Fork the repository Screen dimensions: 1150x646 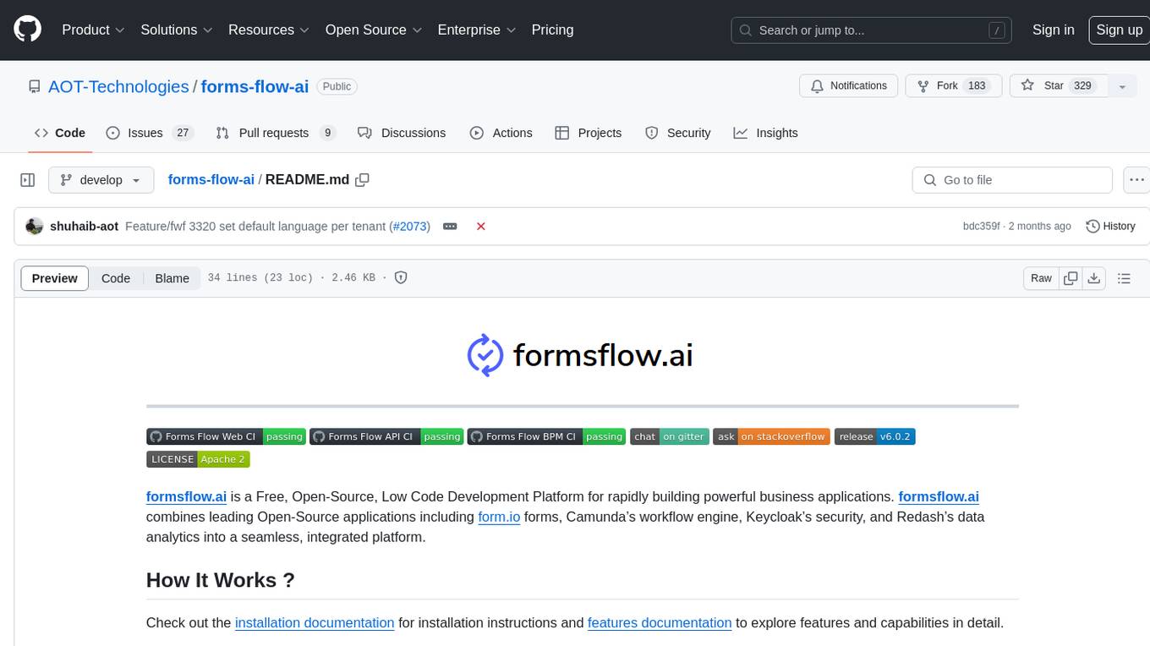tap(953, 86)
